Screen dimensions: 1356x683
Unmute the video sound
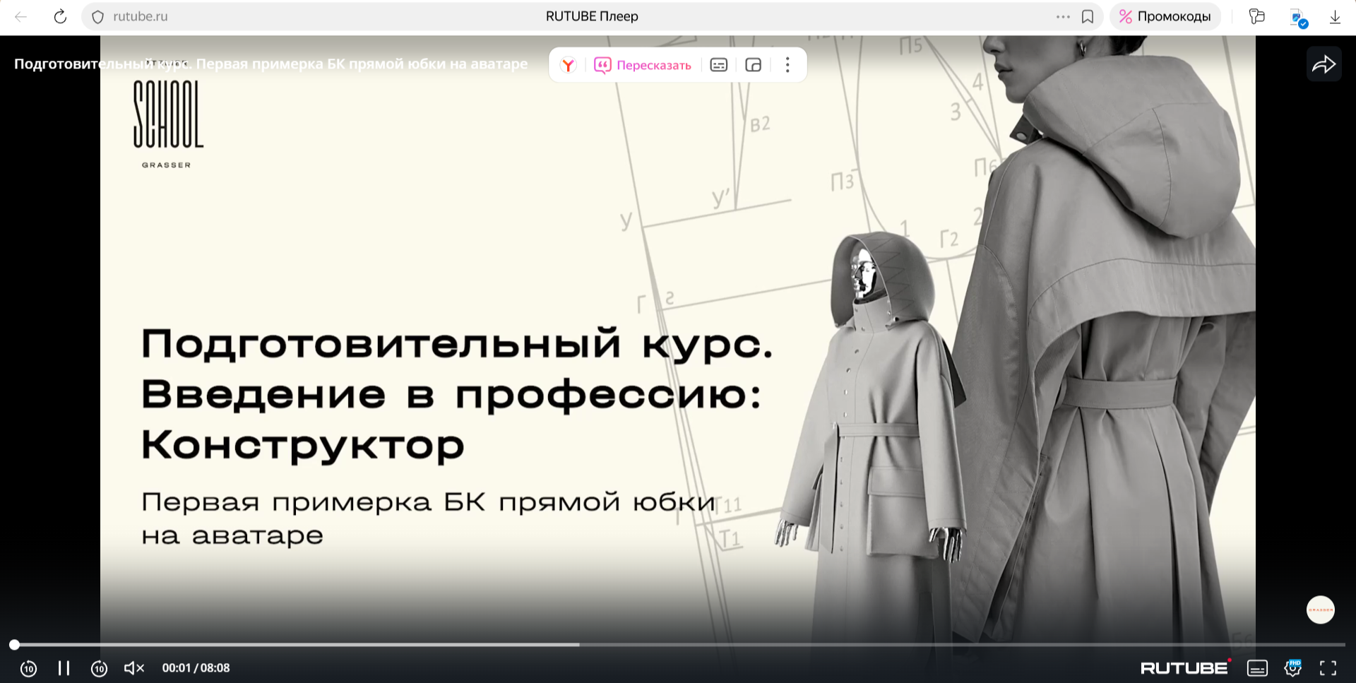(133, 668)
